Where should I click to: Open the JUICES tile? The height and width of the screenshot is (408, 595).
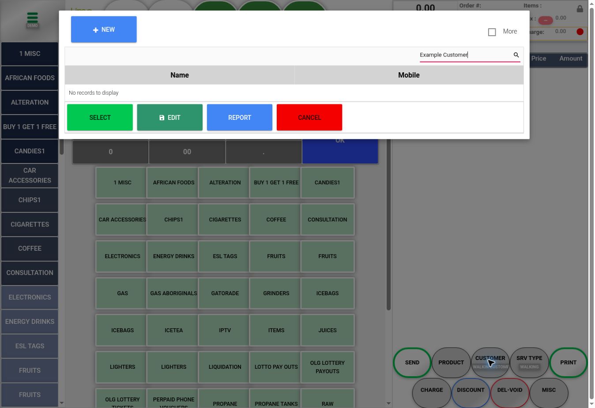tap(328, 330)
